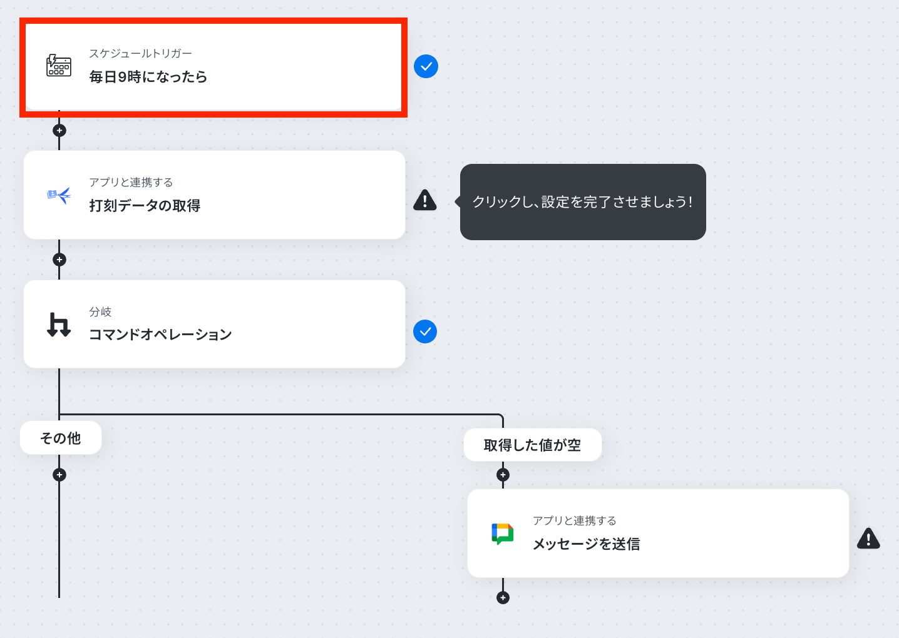Image resolution: width=899 pixels, height=638 pixels.
Task: Open the コマンドオペレーション branch card
Action: pos(214,324)
